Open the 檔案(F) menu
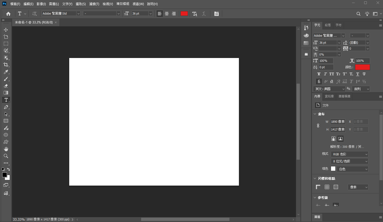Viewport: 383px width, 222px height. point(15,4)
